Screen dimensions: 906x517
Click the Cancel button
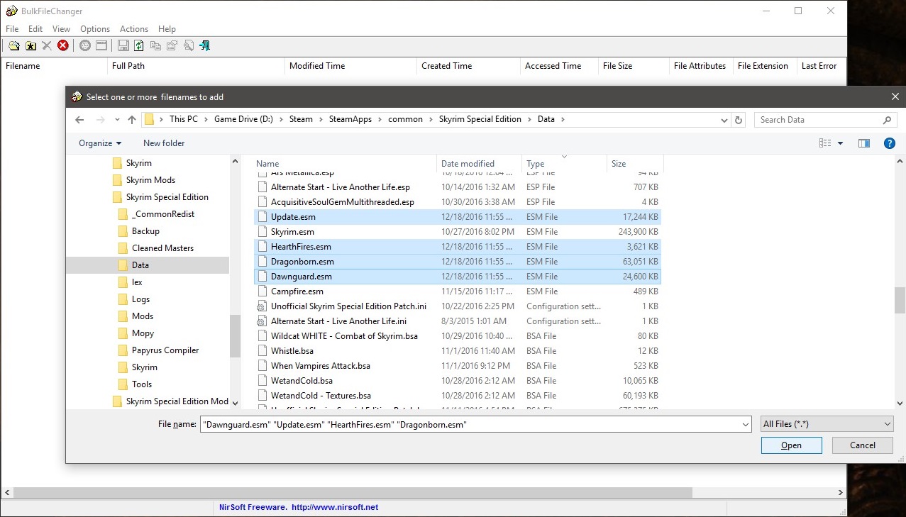863,445
